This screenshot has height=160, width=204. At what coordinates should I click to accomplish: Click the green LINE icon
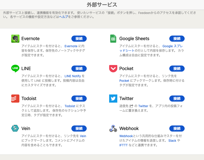tap(15, 69)
